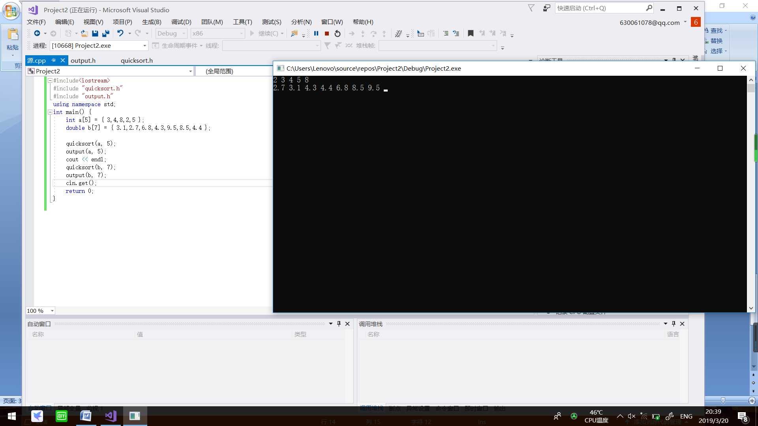Click the 继续(C) continue button
Viewport: 758px width, 426px height.
264,34
